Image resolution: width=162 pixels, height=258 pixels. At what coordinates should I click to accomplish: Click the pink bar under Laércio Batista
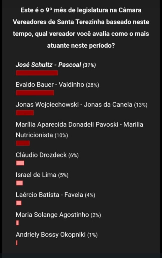tap(19, 203)
